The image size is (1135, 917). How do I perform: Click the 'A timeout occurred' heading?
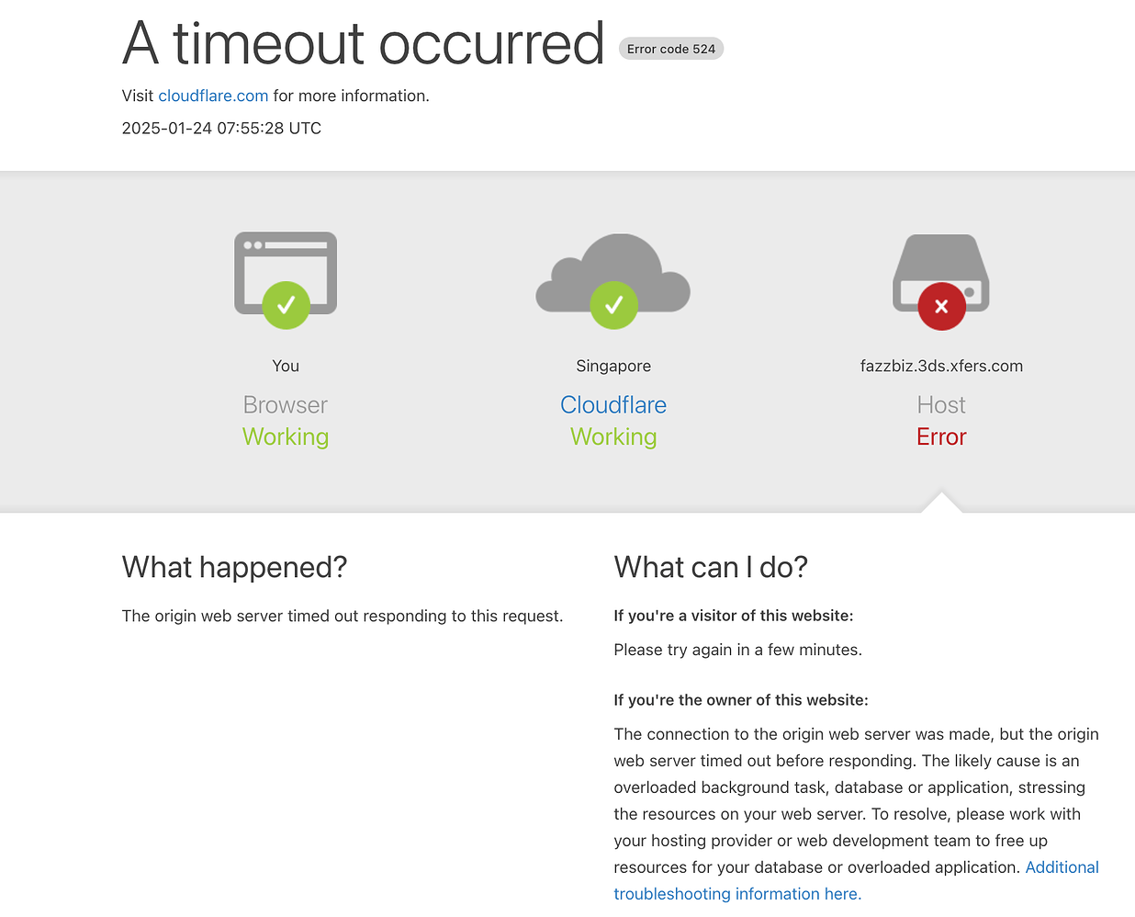tap(364, 43)
